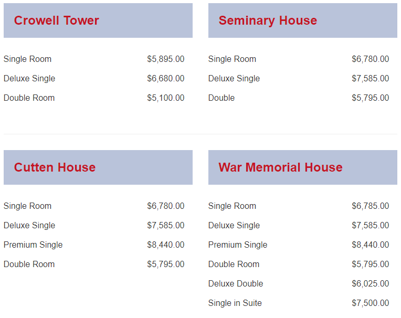Click Cutten House's Premium Single label
The height and width of the screenshot is (318, 401).
pos(33,245)
